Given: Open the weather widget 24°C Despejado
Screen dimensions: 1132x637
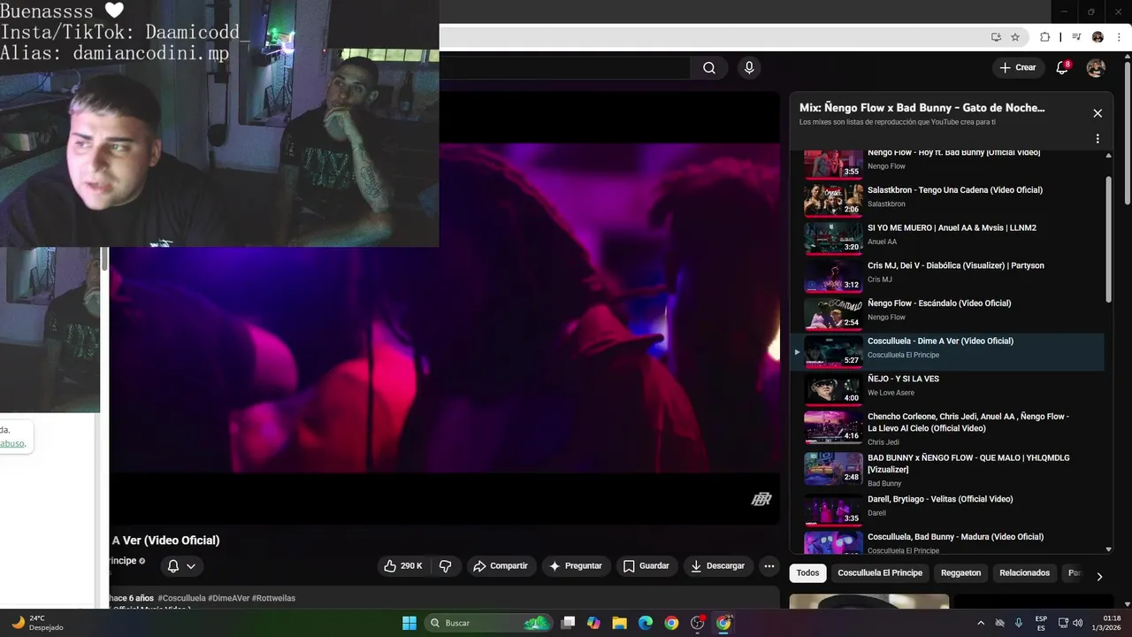Looking at the screenshot, I should (x=35, y=623).
